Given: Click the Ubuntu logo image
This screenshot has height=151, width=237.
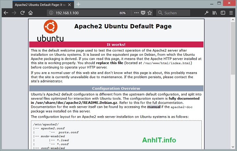Looking at the screenshot, I should tap(50, 31).
